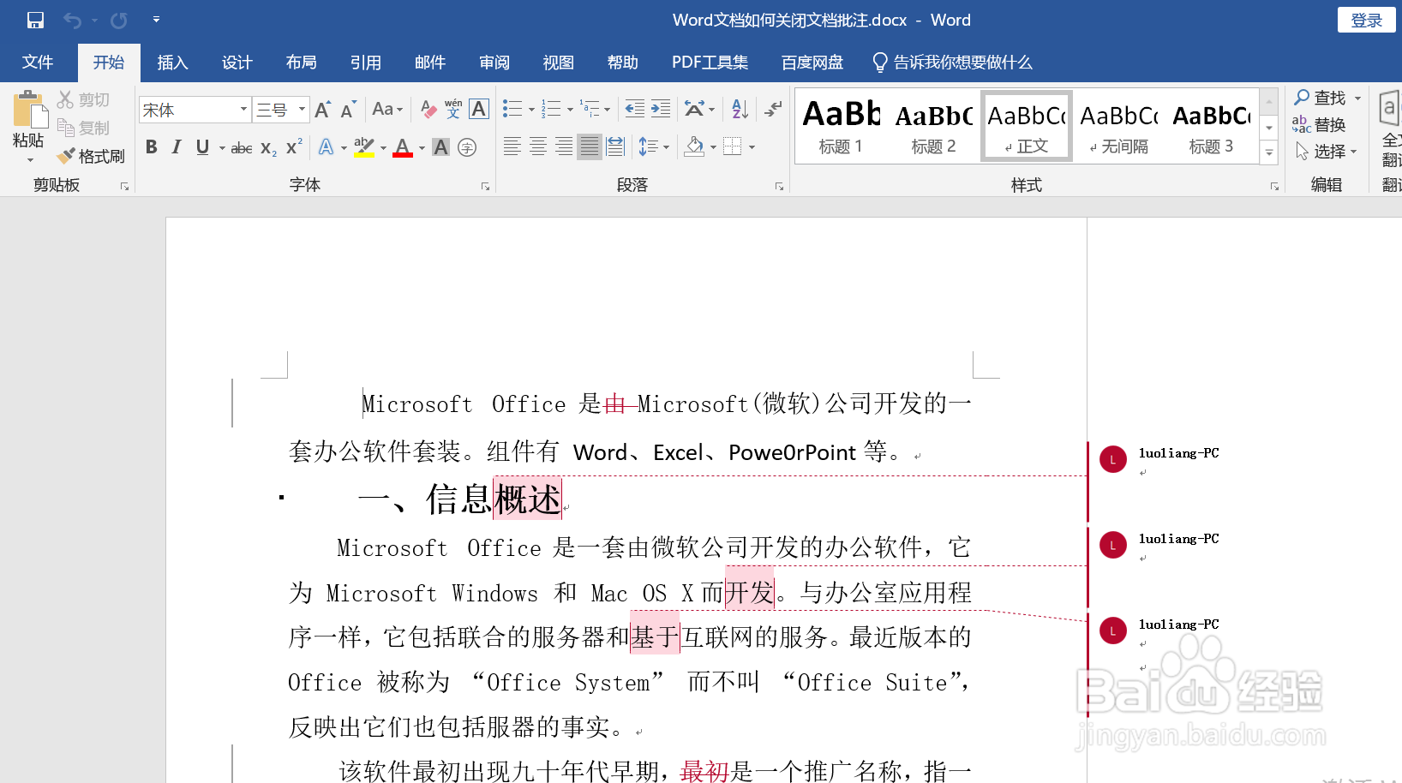Image resolution: width=1402 pixels, height=783 pixels.
Task: Click the 查找 find button
Action: click(1321, 98)
